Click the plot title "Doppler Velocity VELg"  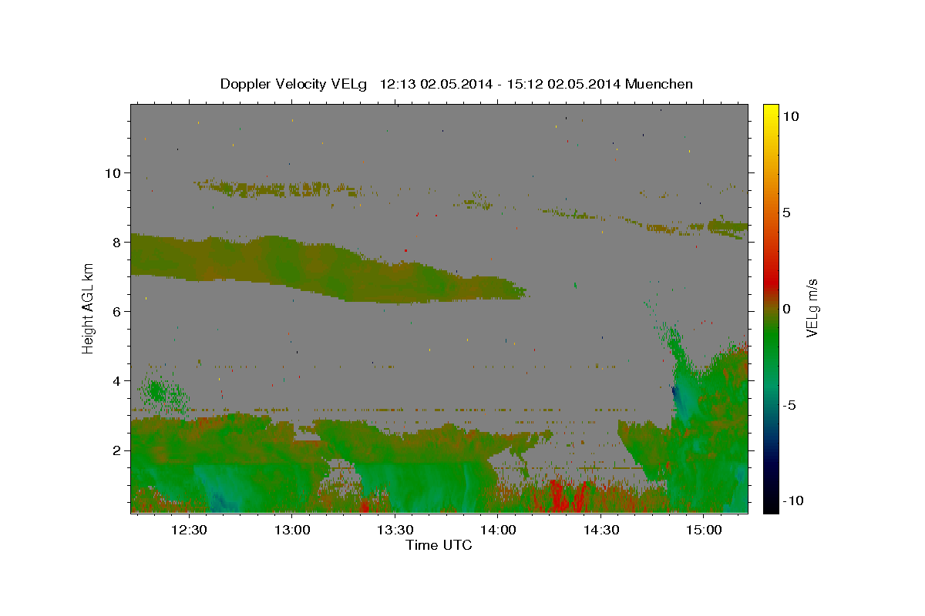(294, 84)
